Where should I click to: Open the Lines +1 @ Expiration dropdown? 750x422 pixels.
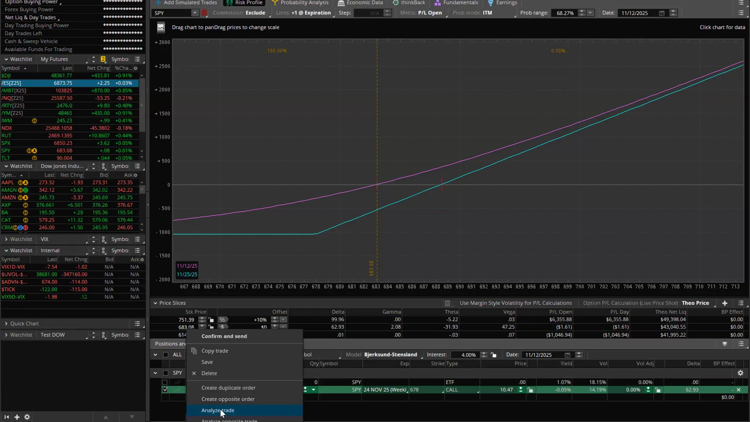coord(312,13)
